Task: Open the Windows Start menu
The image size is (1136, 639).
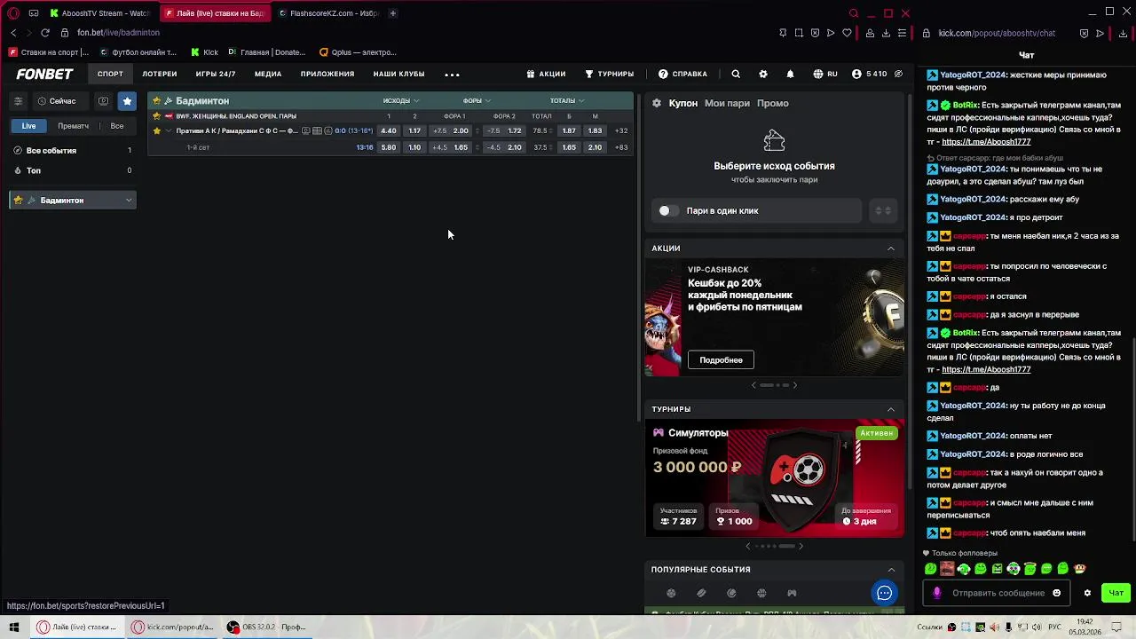Action: tap(14, 627)
